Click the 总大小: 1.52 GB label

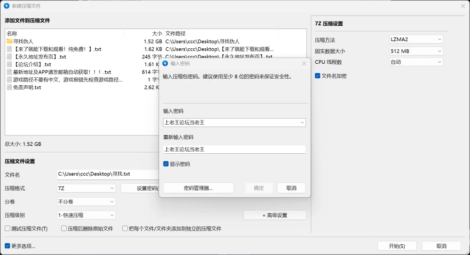(x=23, y=144)
